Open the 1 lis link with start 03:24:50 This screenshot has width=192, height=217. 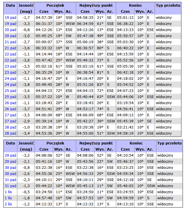click(x=8, y=192)
